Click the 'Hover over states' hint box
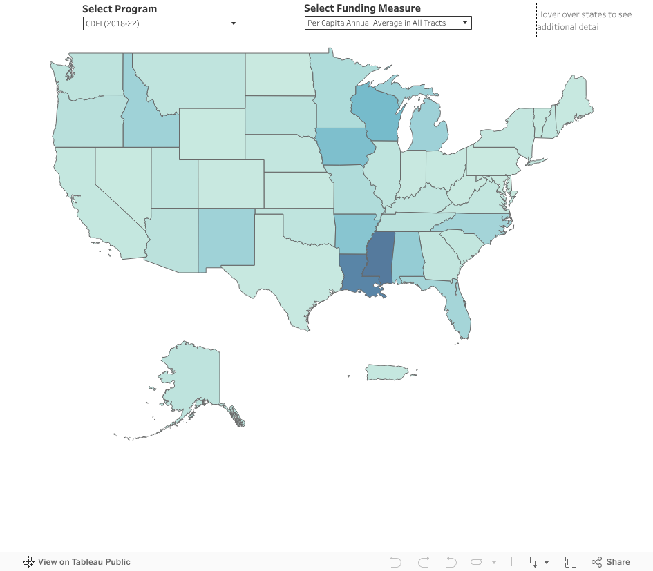Viewport: 653px width, 571px height. [587, 21]
